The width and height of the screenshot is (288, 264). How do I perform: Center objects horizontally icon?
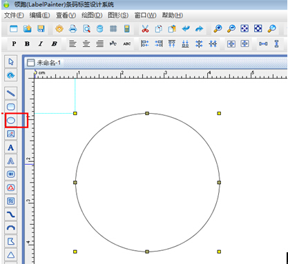click(x=213, y=43)
